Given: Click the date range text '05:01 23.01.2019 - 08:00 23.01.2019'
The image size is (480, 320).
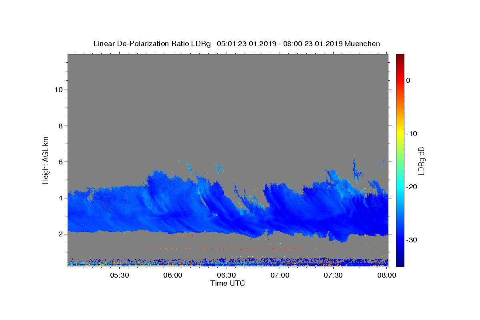Looking at the screenshot, I should [280, 44].
